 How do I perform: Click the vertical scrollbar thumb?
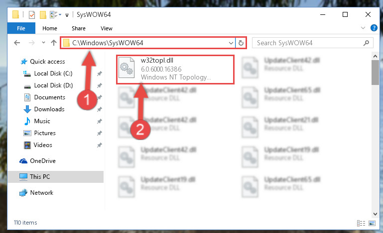coord(375,73)
